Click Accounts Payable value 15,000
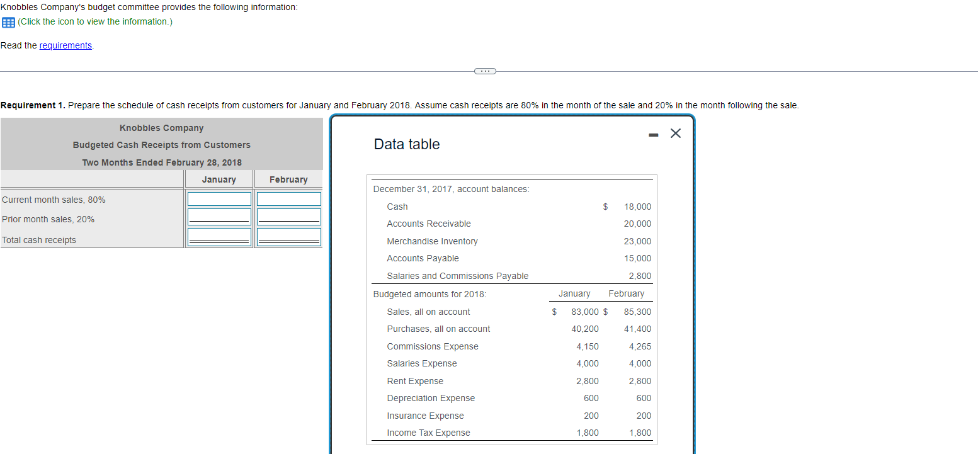 point(638,258)
